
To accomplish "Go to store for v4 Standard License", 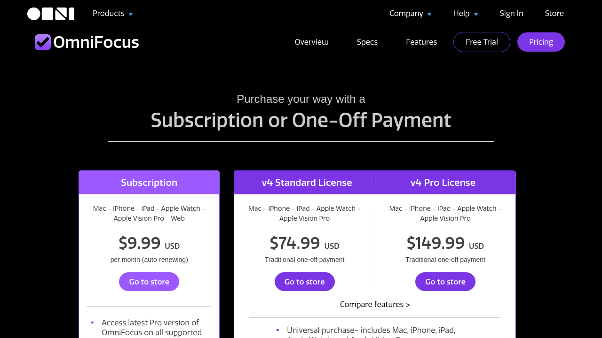I will 305,282.
